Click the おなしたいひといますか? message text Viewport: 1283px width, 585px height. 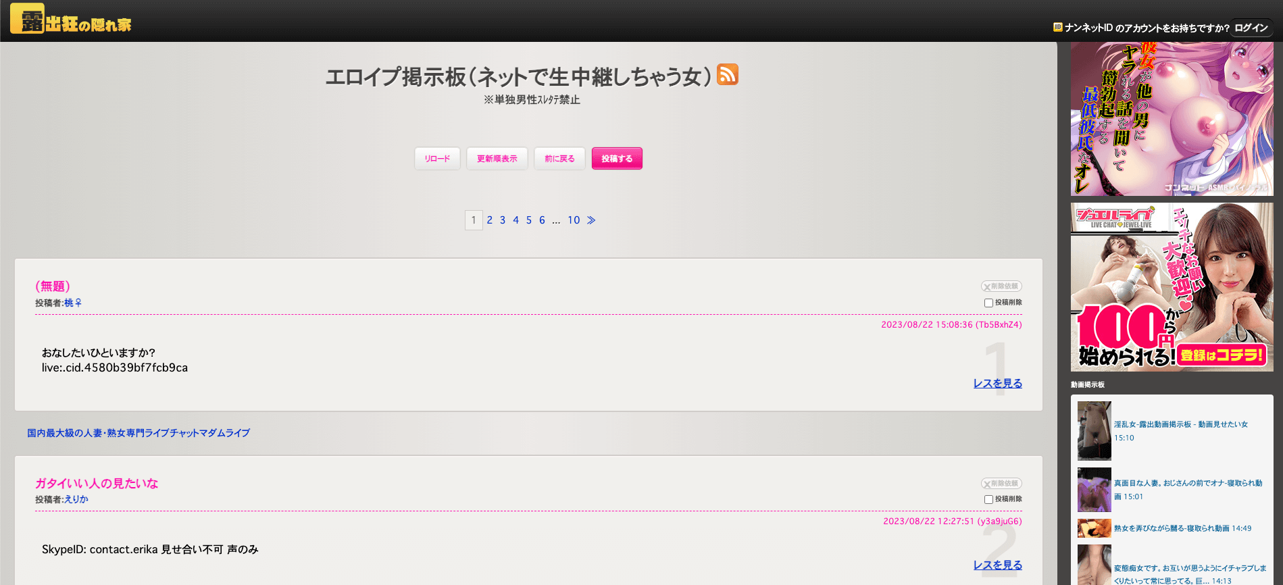point(99,353)
